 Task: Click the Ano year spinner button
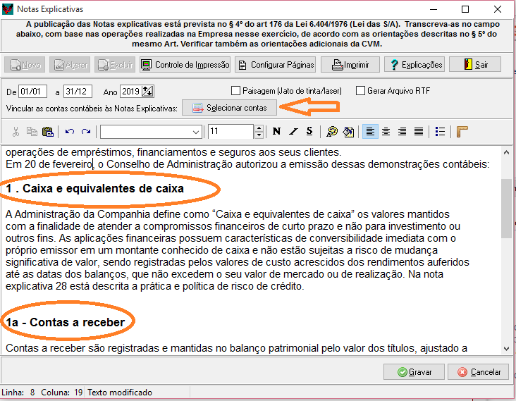pos(147,92)
